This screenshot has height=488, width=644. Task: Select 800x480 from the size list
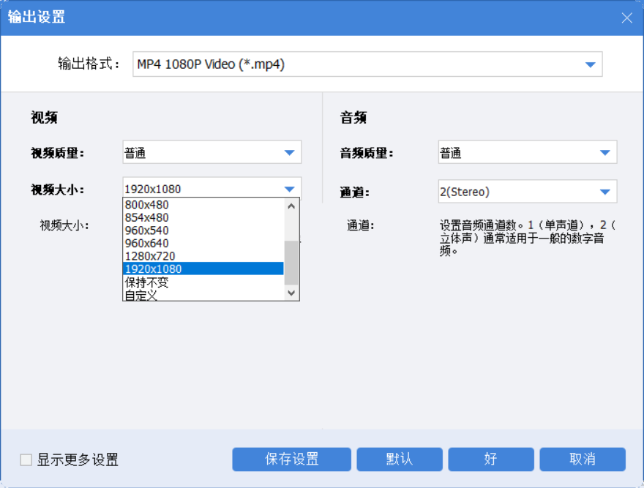coord(203,205)
